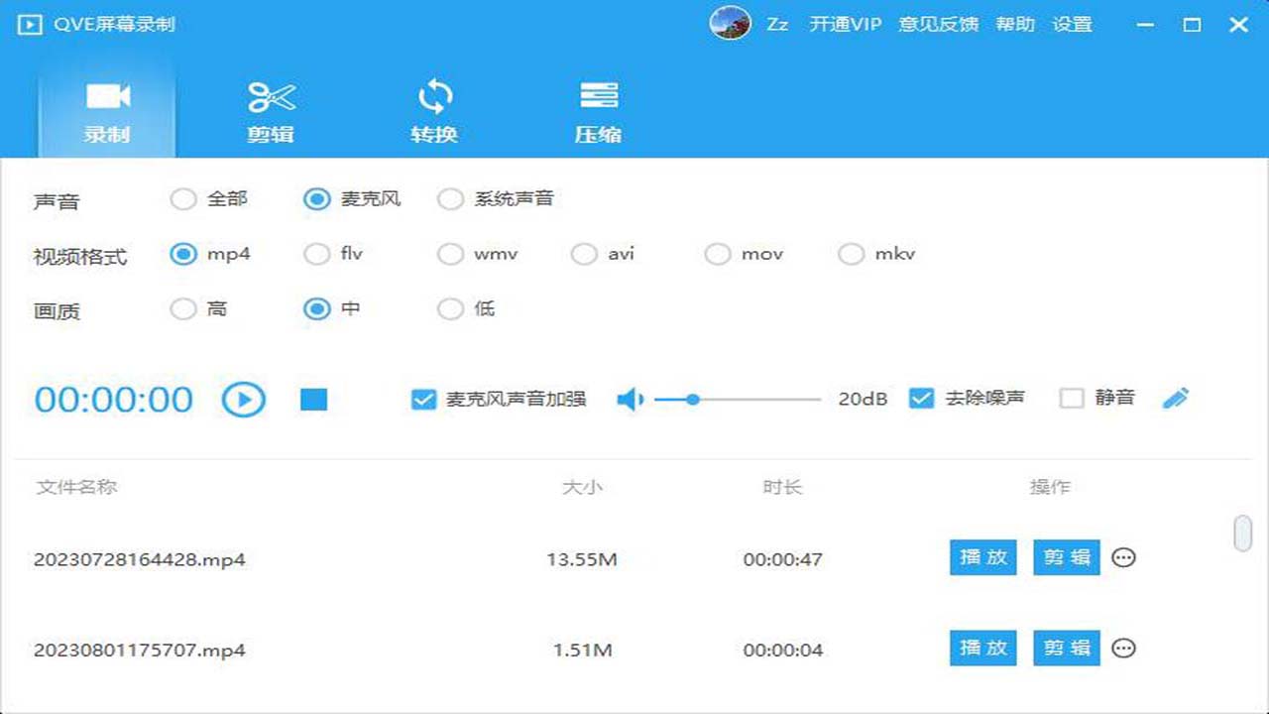The height and width of the screenshot is (714, 1269).
Task: Disable 麦克风声音加强 checkbox
Action: tap(423, 398)
